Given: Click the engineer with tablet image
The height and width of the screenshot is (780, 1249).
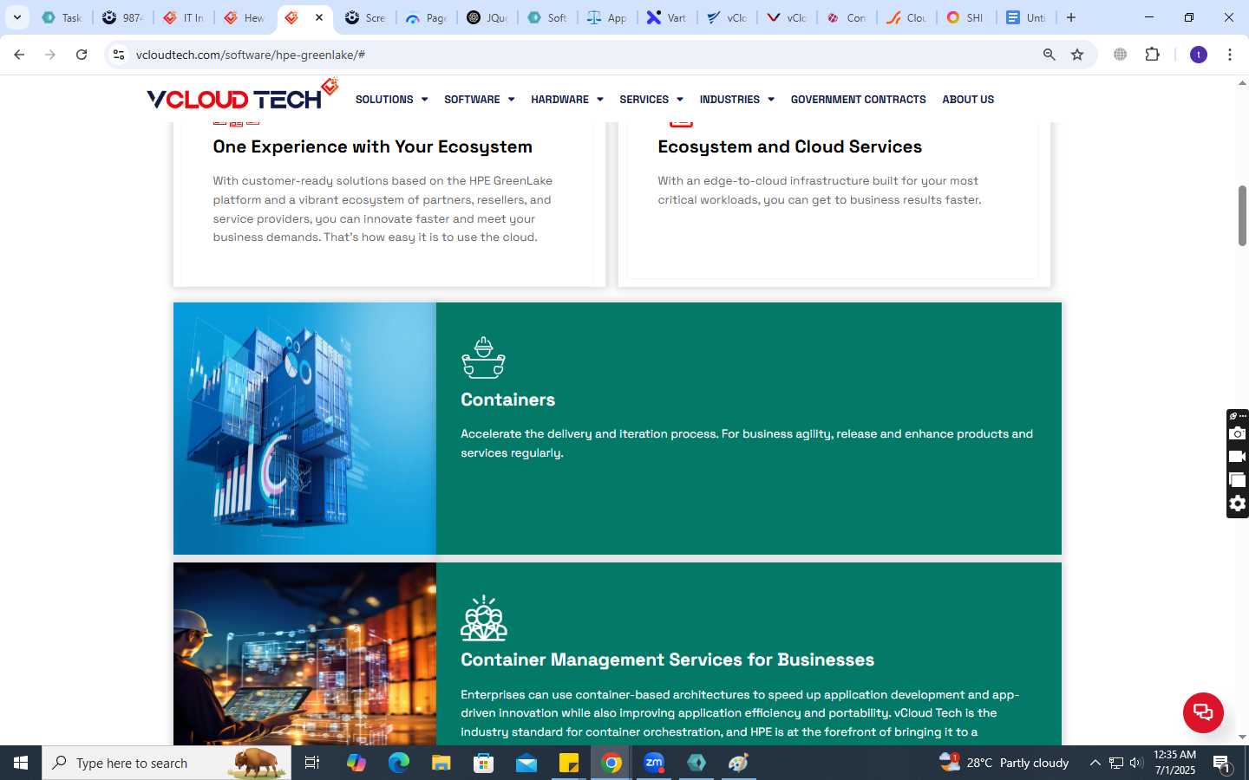Looking at the screenshot, I should click(304, 653).
